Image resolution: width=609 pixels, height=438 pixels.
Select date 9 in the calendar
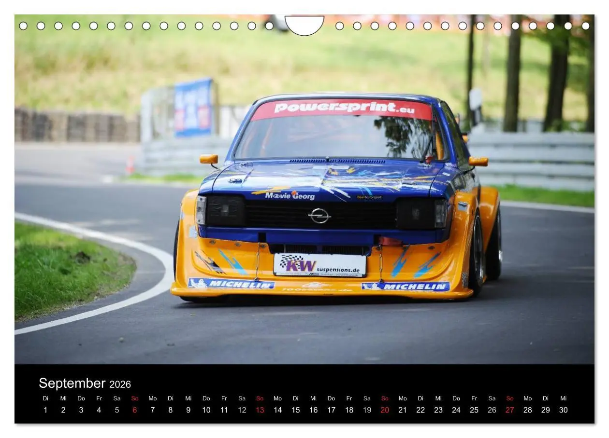click(x=188, y=410)
